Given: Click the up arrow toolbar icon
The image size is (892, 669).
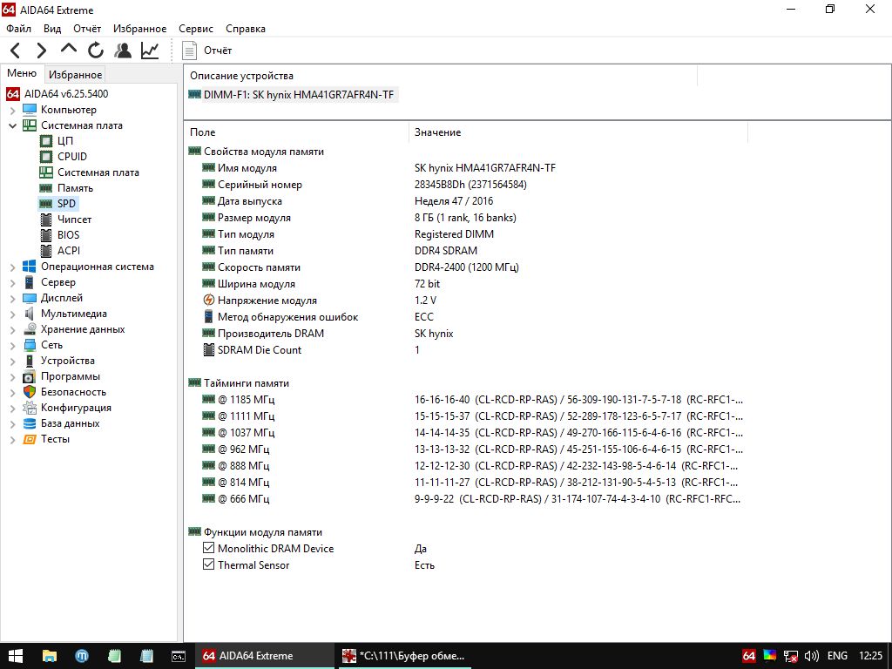Looking at the screenshot, I should click(x=69, y=49).
